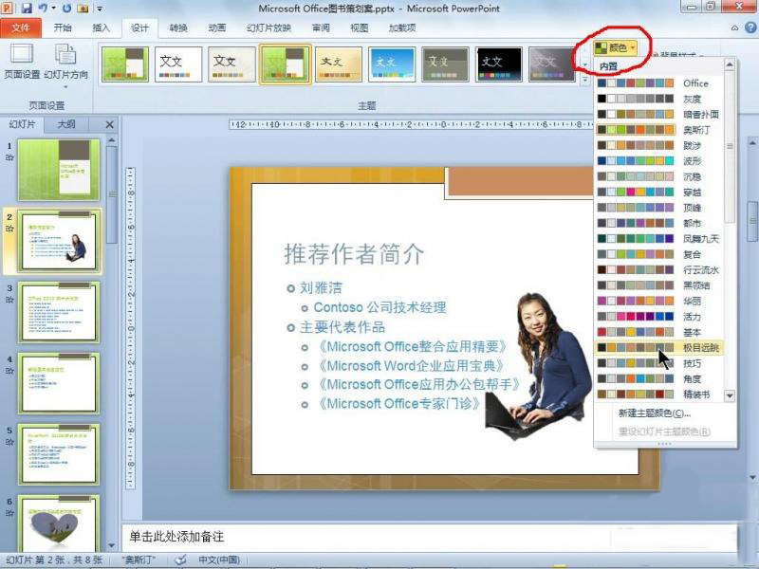Choose the 活力 color scheme

tap(658, 317)
